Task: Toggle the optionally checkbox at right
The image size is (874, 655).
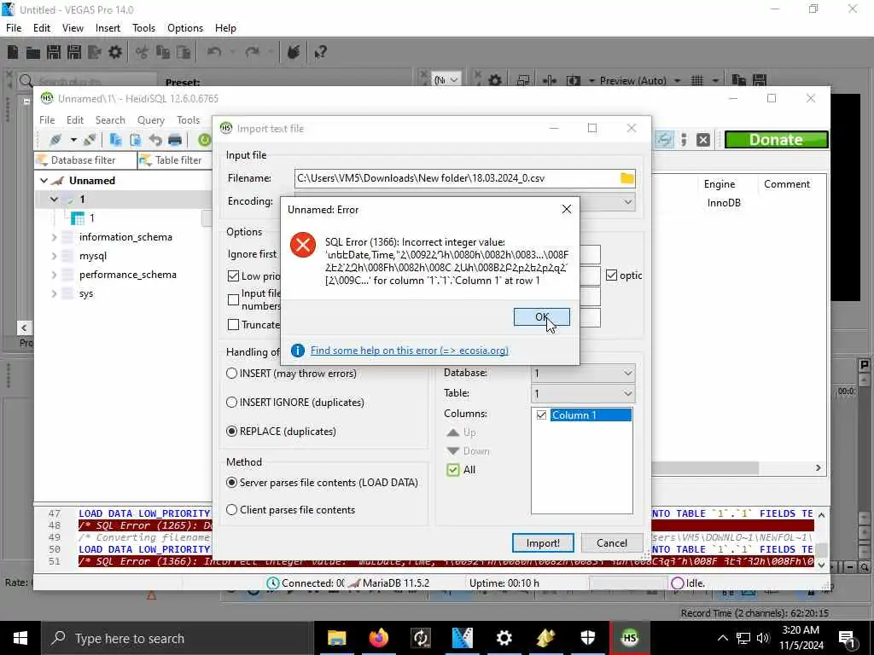Action: [611, 275]
